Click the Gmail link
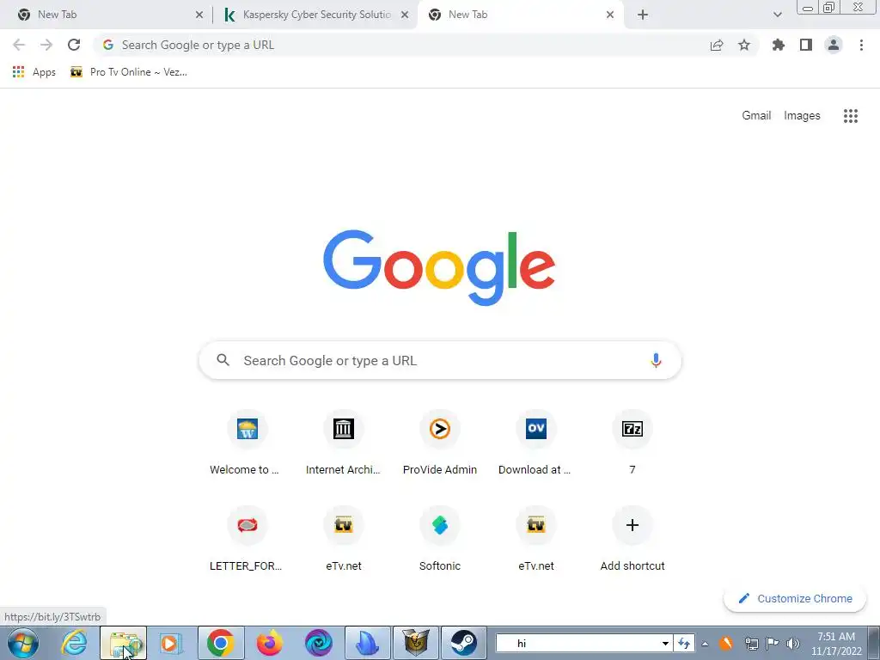This screenshot has height=660, width=880. pos(756,116)
